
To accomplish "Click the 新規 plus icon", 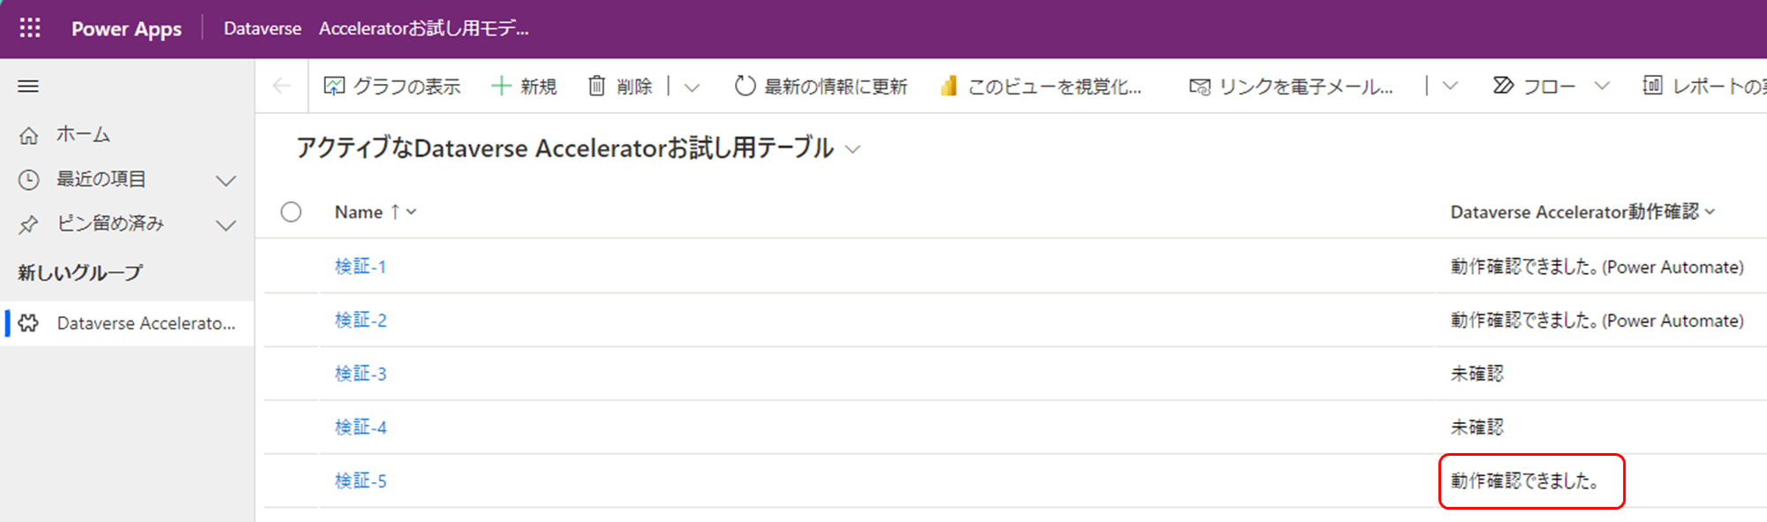I will (x=501, y=86).
